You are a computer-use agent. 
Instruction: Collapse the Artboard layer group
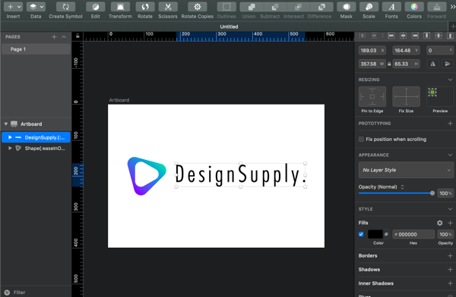6,123
